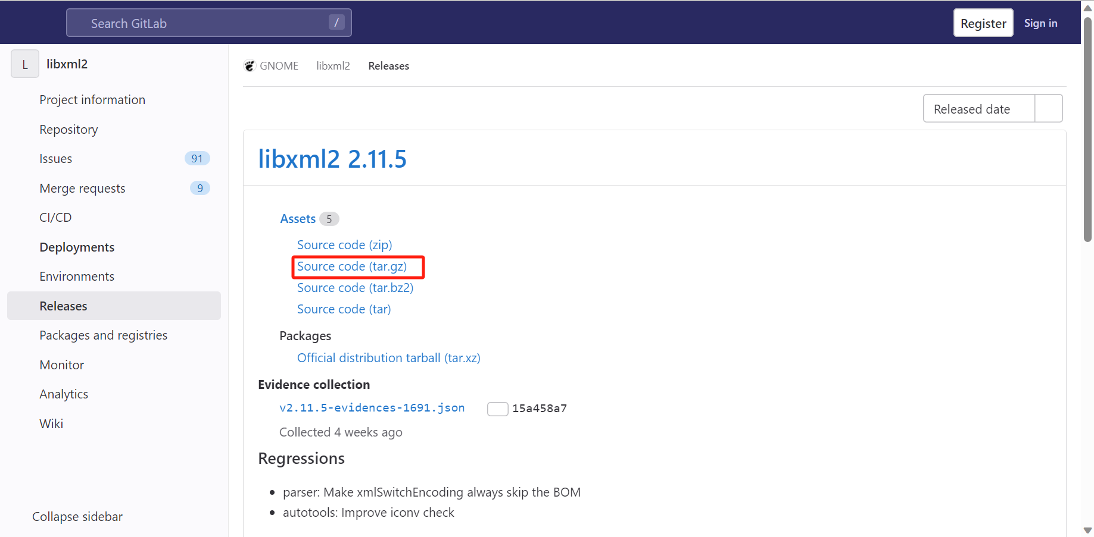The image size is (1094, 537).
Task: Expand the Evidence collection JSON entry
Action: pyautogui.click(x=372, y=407)
